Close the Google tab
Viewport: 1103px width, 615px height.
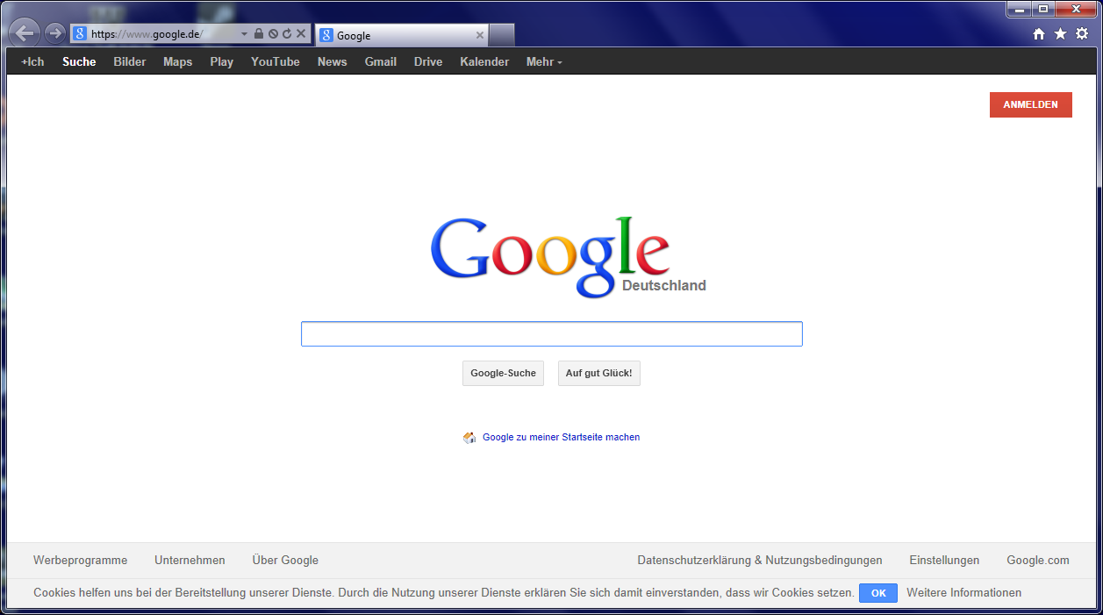pos(480,36)
